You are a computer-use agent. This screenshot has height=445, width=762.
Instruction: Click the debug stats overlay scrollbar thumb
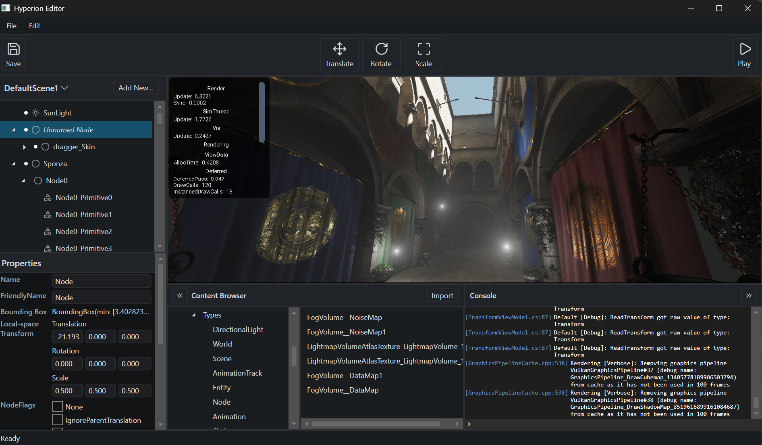point(262,112)
